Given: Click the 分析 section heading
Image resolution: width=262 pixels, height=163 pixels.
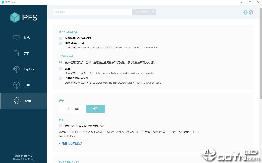Looking at the screenshot, I should (x=62, y=120).
